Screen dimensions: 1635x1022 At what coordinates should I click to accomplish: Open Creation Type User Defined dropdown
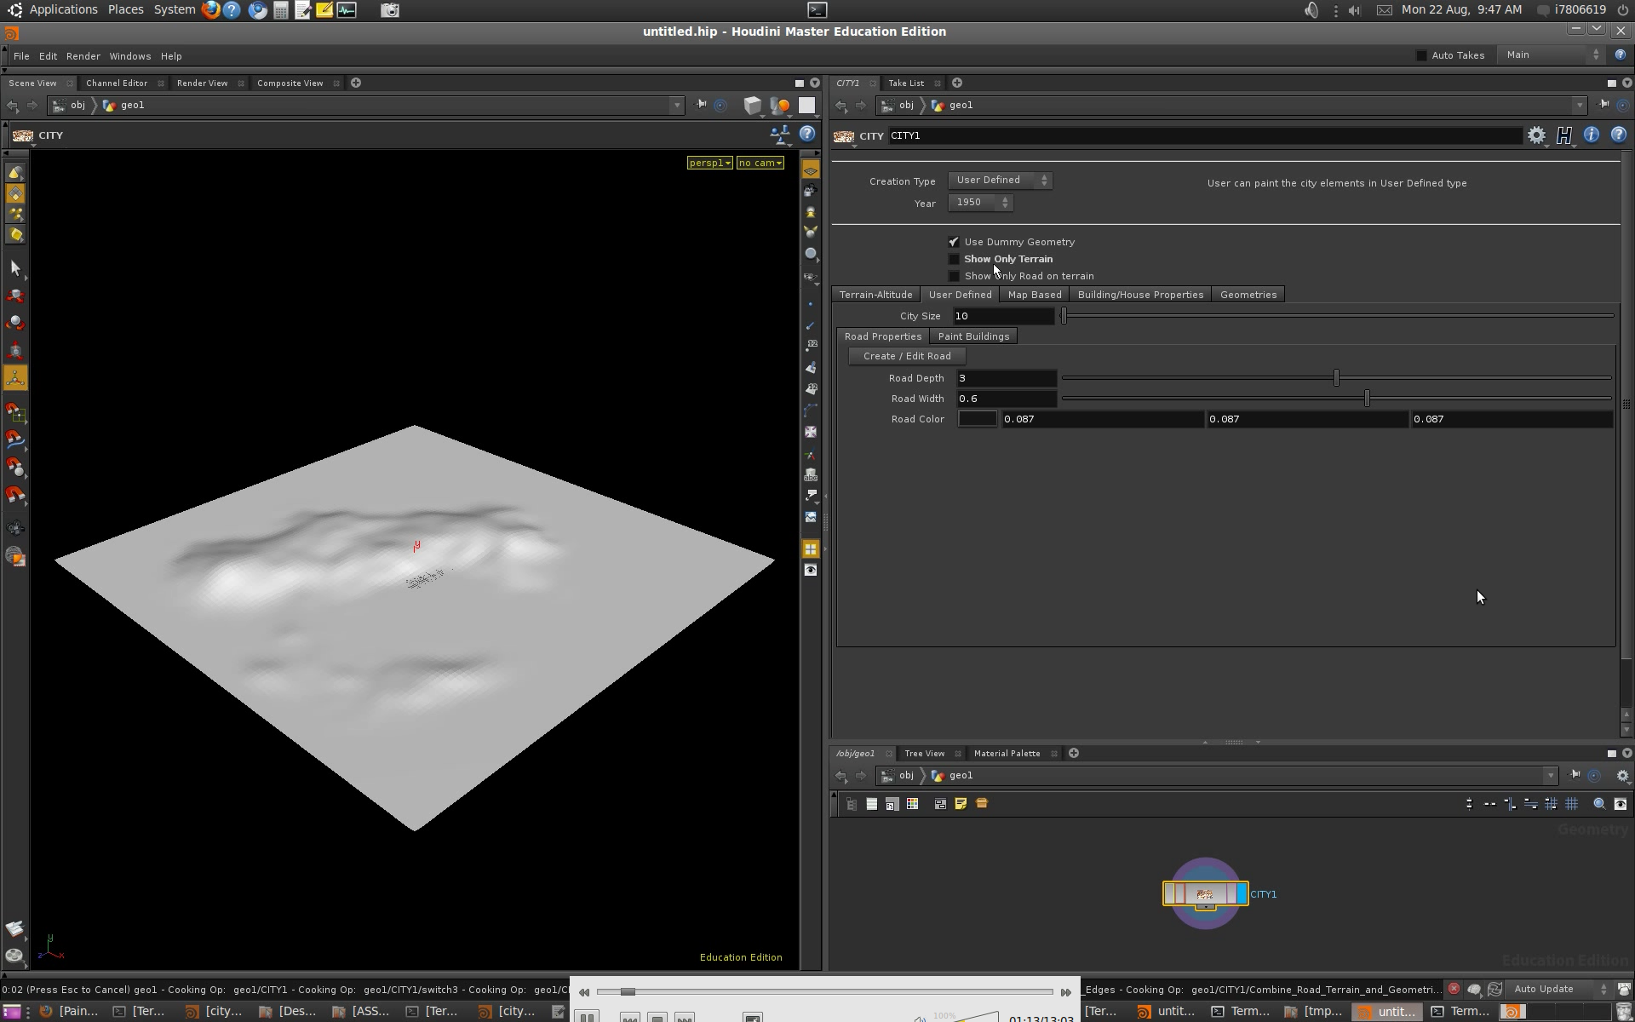[1000, 181]
